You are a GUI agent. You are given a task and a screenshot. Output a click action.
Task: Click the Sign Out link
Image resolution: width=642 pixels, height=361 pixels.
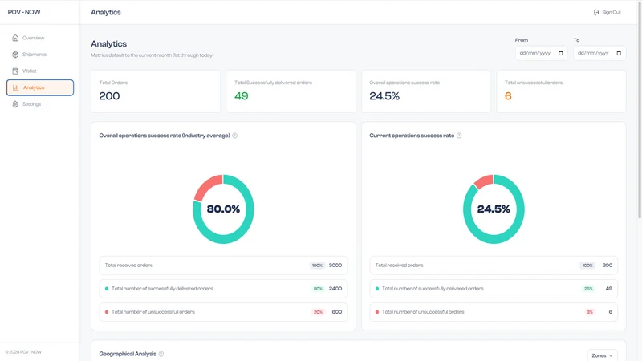607,12
